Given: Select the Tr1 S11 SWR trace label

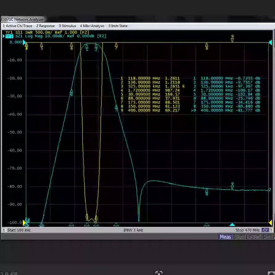Looking at the screenshot, I should coord(47,32).
